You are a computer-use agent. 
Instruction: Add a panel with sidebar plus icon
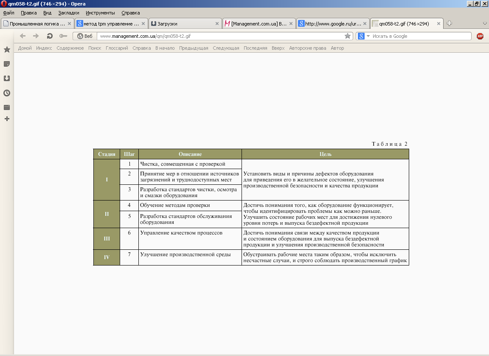coord(7,119)
